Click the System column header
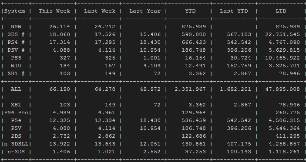 coord(15,11)
